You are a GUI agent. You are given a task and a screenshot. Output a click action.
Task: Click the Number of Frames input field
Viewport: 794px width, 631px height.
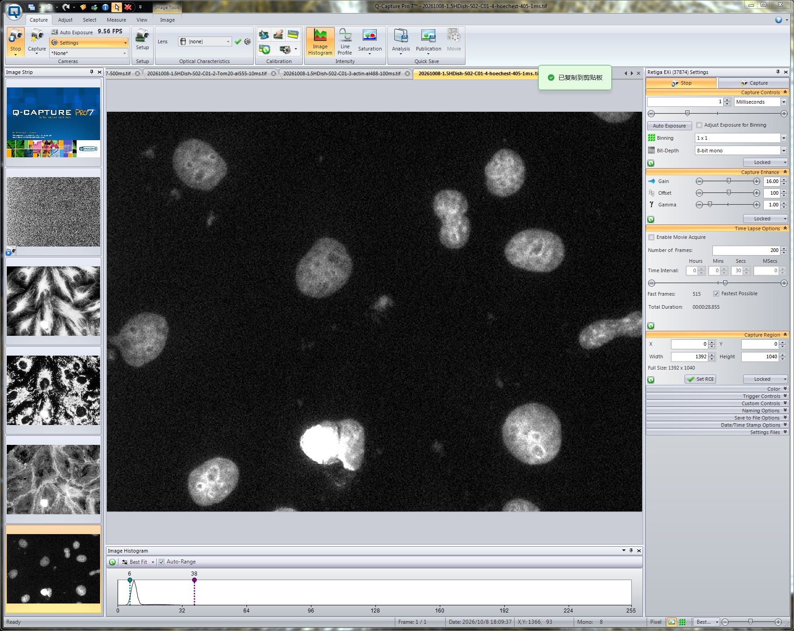(x=746, y=250)
